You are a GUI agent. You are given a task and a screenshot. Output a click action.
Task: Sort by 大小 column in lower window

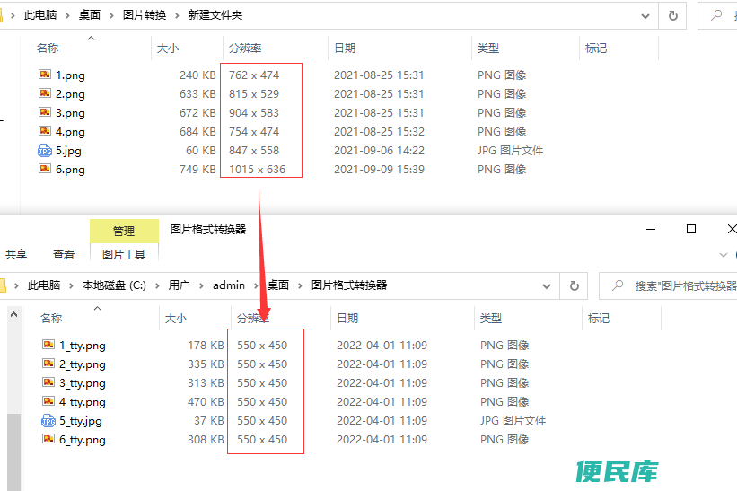(176, 318)
